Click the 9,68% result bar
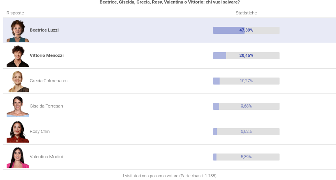 pos(246,106)
